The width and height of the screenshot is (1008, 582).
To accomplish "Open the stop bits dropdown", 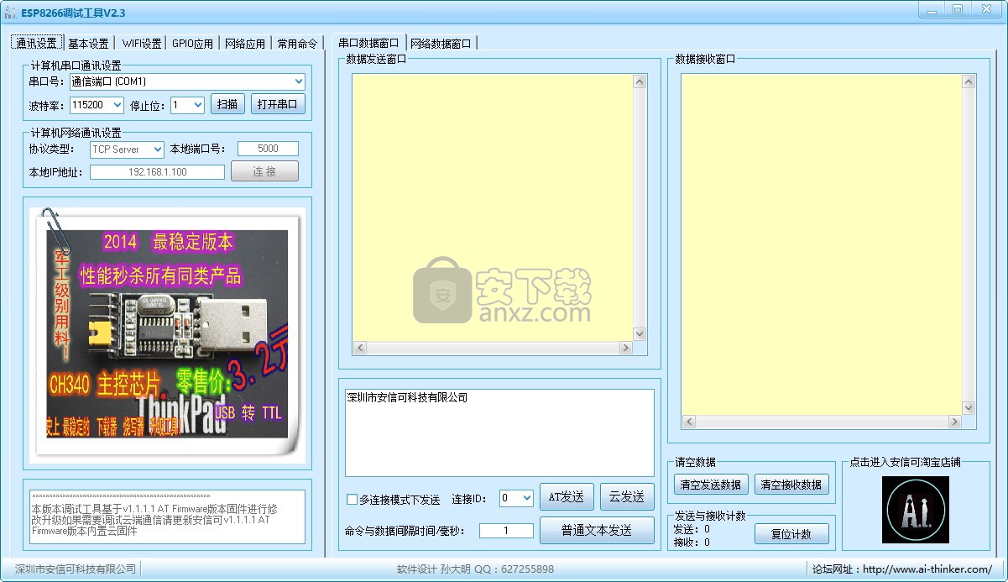I will [198, 105].
